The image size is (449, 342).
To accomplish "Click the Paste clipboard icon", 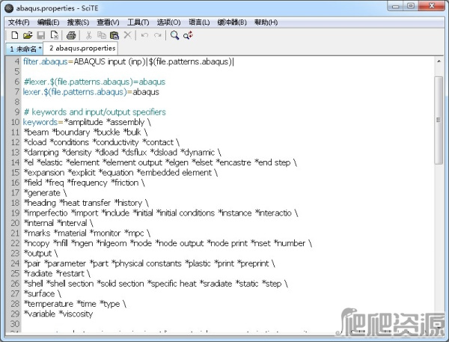I will coord(114,35).
